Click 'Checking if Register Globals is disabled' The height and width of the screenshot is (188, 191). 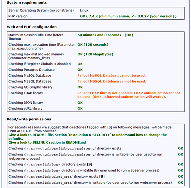tap(39, 64)
